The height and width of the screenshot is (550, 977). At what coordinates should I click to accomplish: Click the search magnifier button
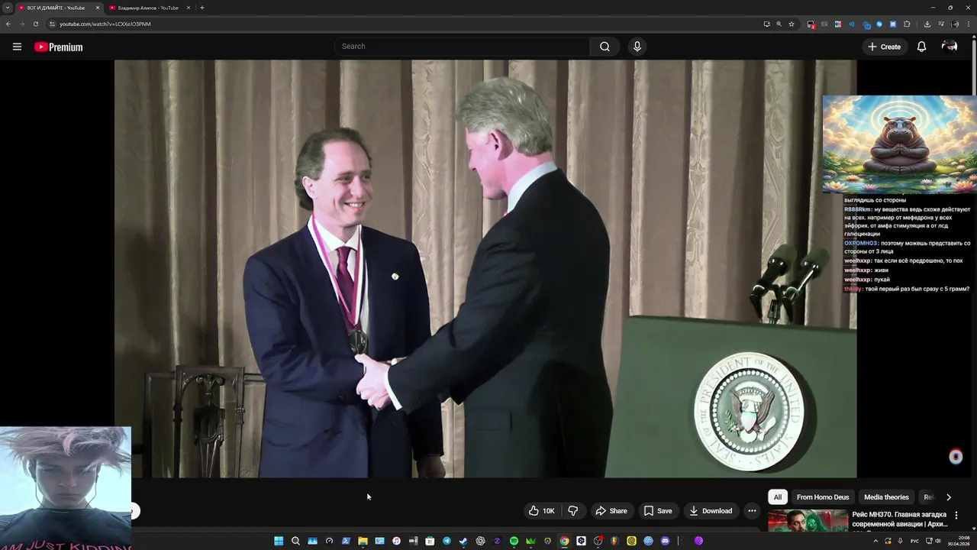pos(605,47)
